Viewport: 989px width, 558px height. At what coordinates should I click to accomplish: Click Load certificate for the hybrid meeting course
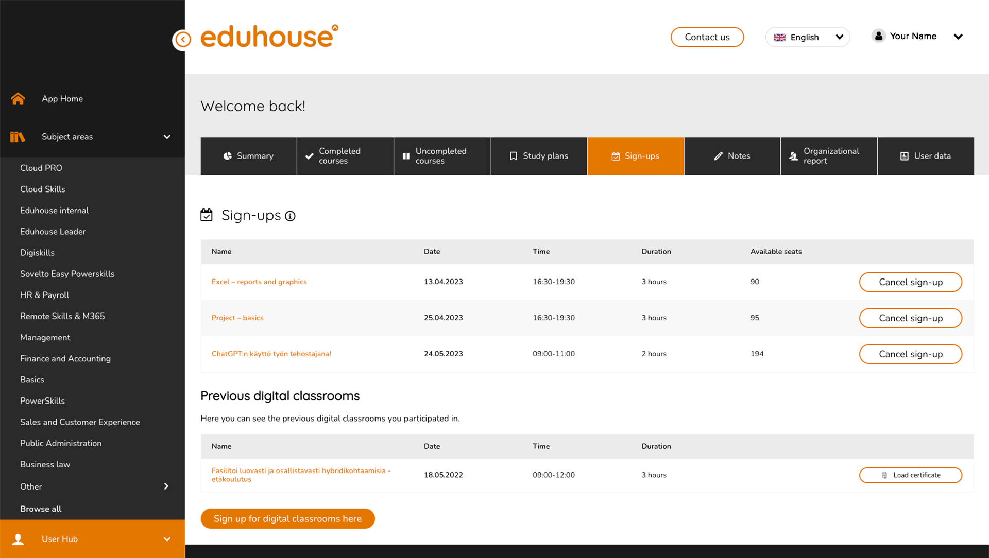[910, 475]
